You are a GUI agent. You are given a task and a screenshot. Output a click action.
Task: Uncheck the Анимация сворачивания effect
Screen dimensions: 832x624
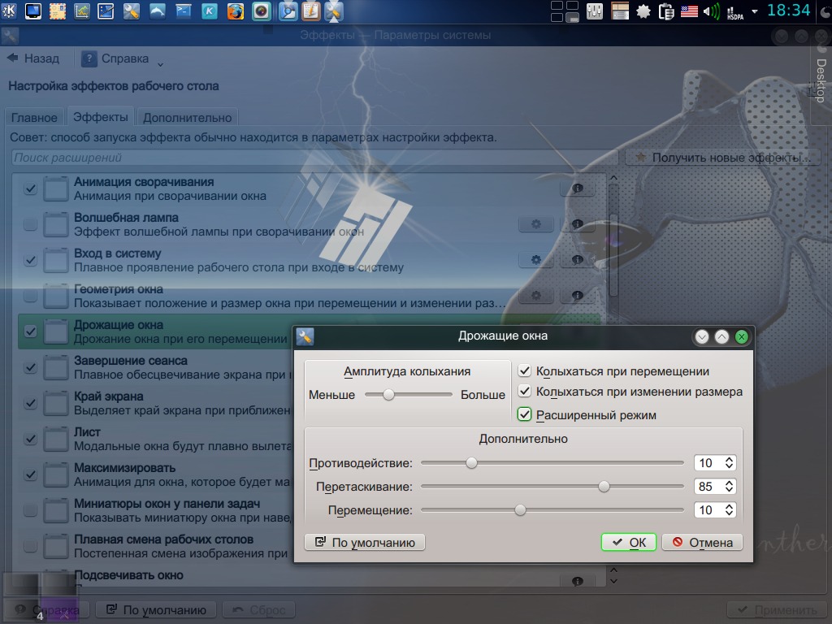(x=30, y=188)
